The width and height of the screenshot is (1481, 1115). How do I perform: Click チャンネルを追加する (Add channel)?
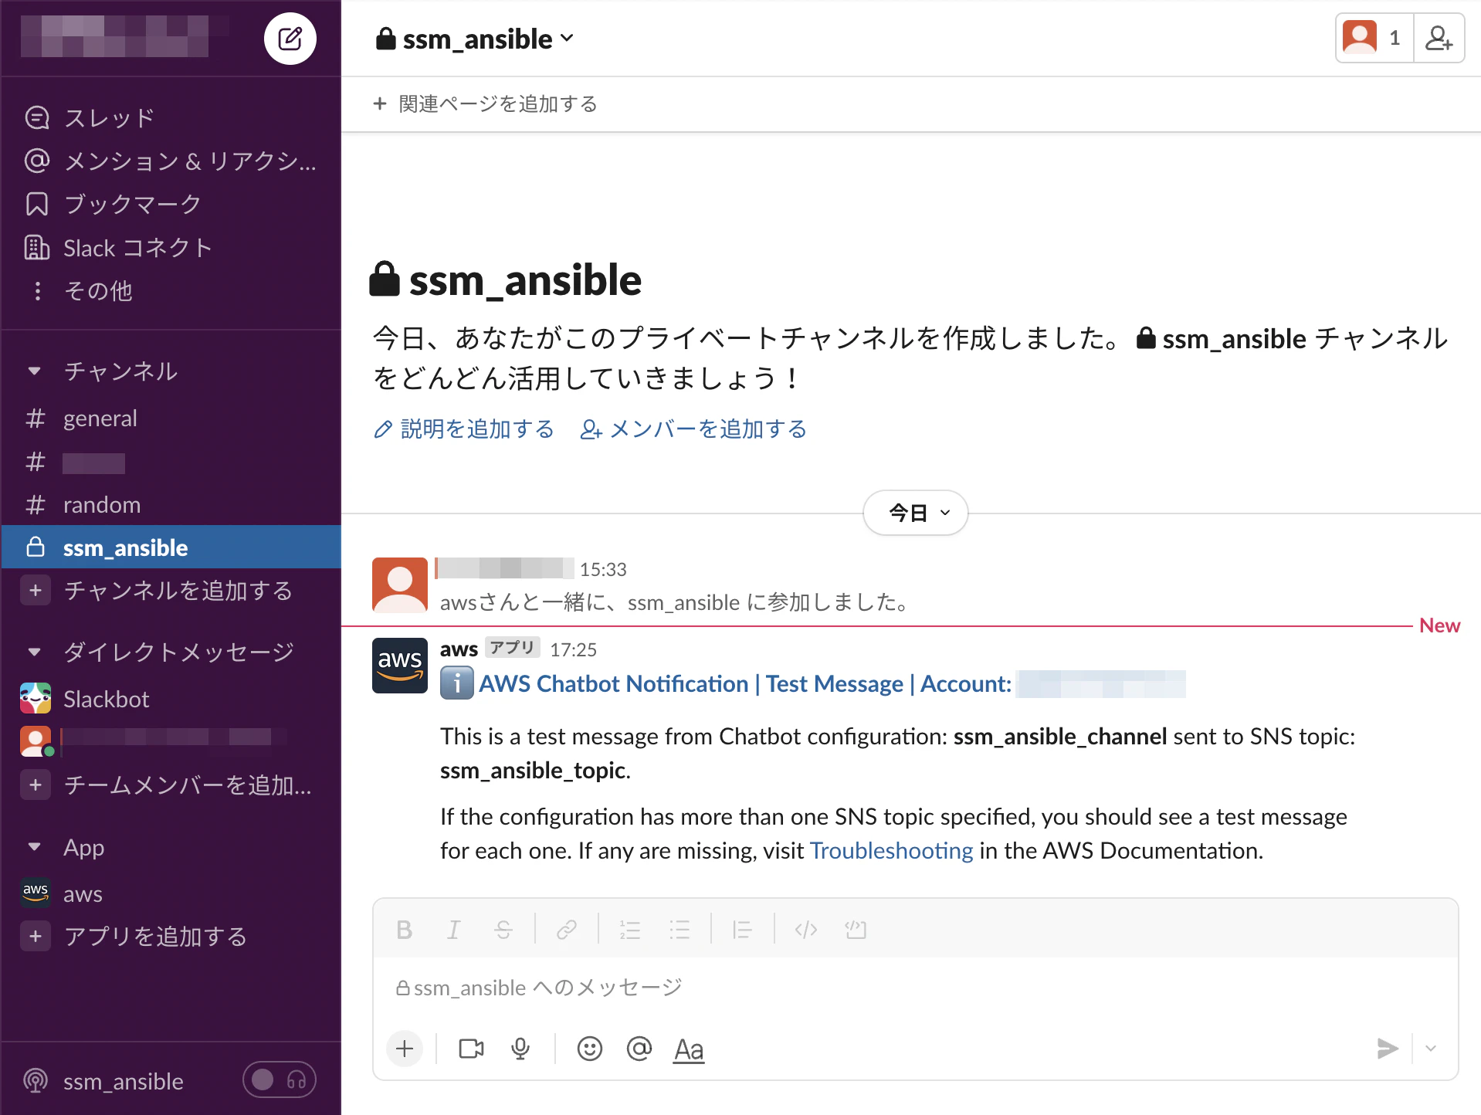click(x=171, y=591)
